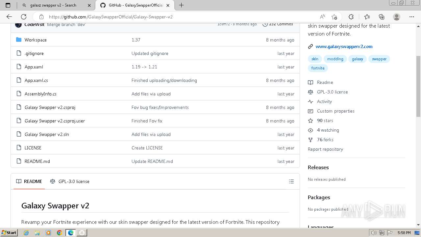Open AssemblyInfo.cs file
This screenshot has height=237, width=421.
tap(40, 94)
